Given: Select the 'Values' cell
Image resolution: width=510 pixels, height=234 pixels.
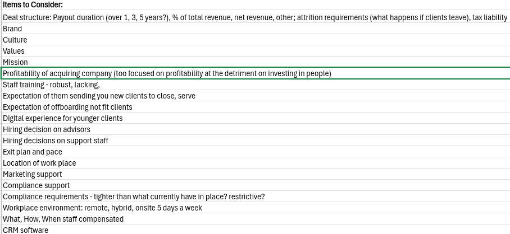Looking at the screenshot, I should (x=256, y=51).
